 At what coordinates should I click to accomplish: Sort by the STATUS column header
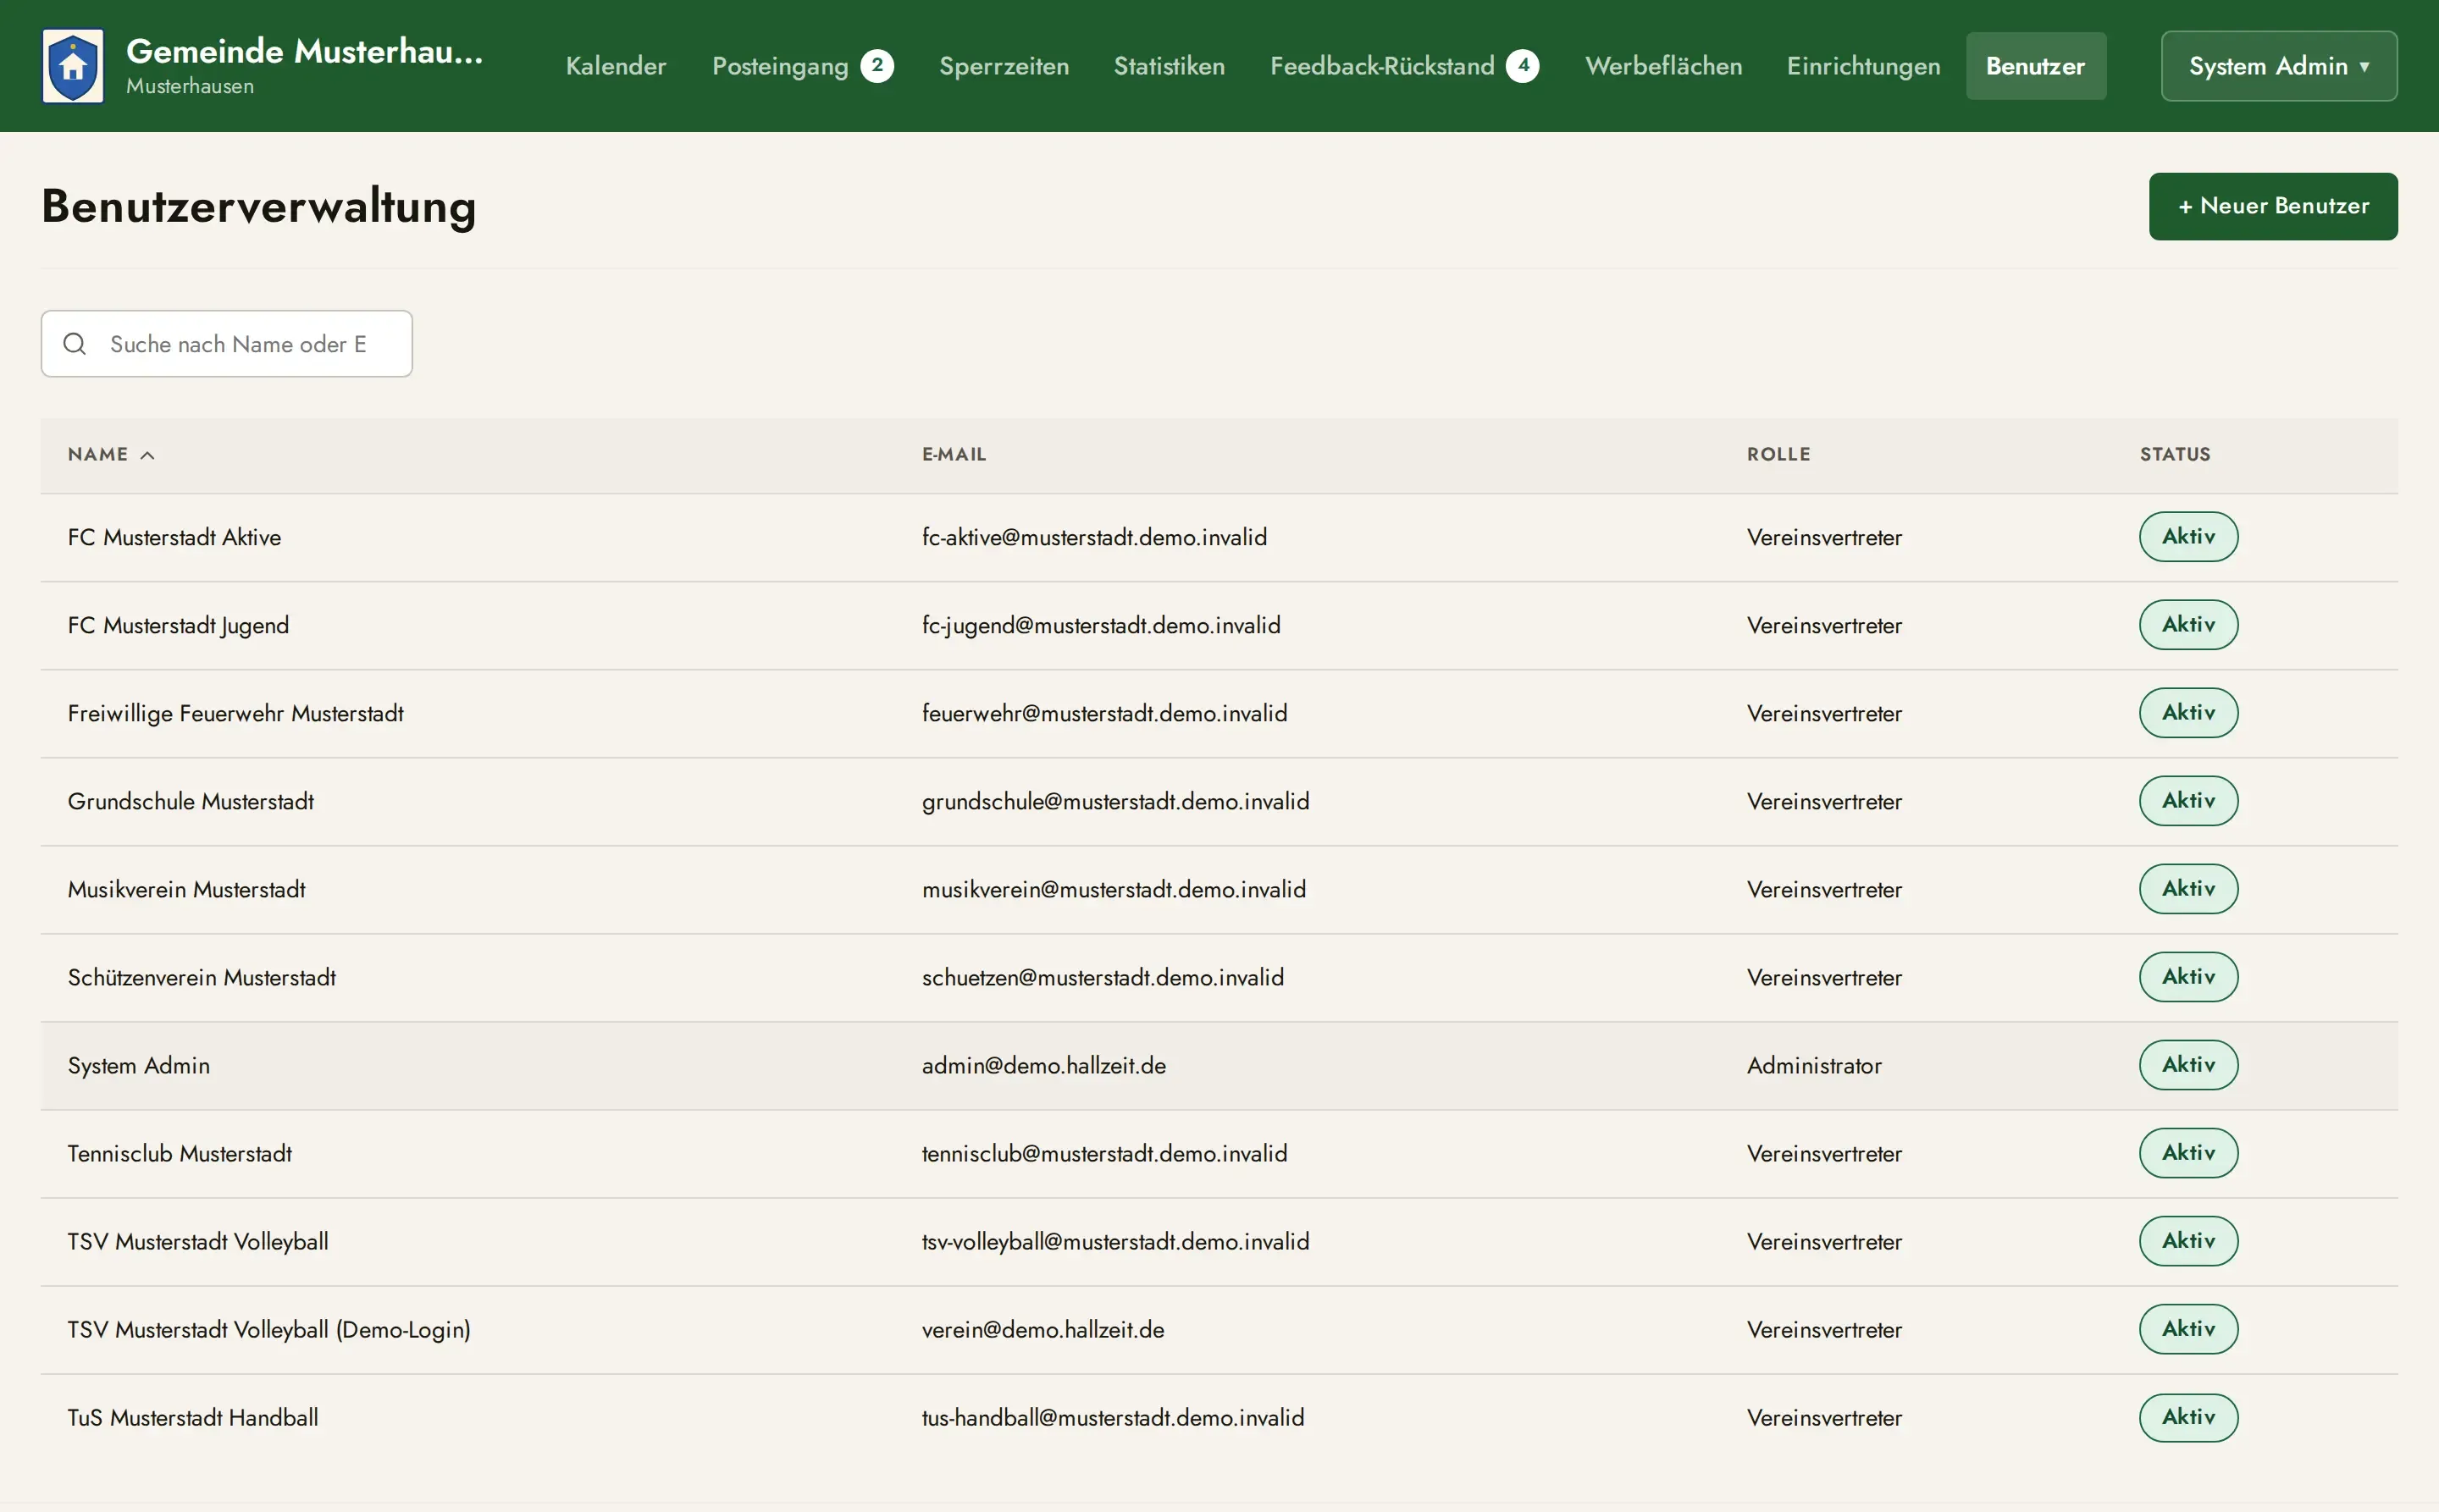[x=2175, y=455]
